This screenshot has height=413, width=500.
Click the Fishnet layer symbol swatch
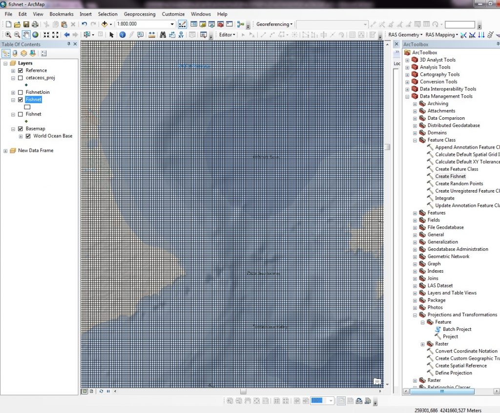pyautogui.click(x=27, y=107)
